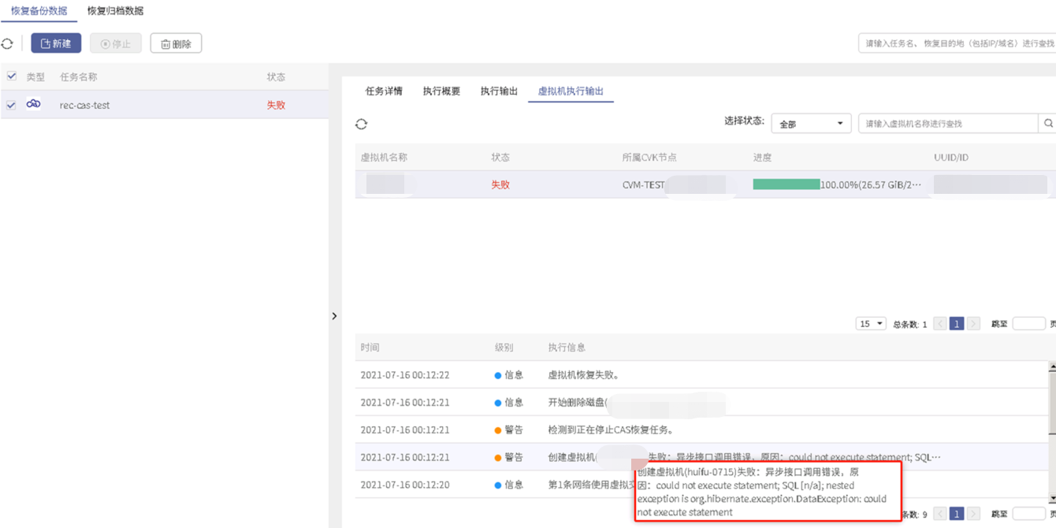Switch to the 恢复归档数据 tab
The height and width of the screenshot is (528, 1056).
click(x=115, y=11)
